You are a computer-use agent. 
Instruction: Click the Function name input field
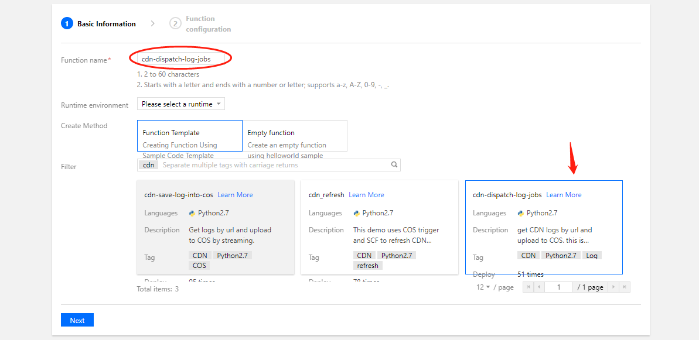181,59
